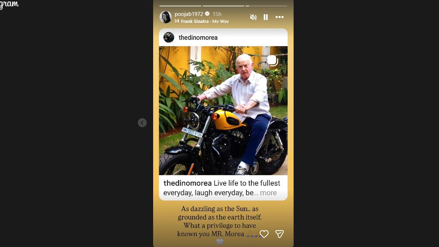Jump to first story progress segment
Image resolution: width=439 pixels, height=247 pixels.
pos(180,6)
